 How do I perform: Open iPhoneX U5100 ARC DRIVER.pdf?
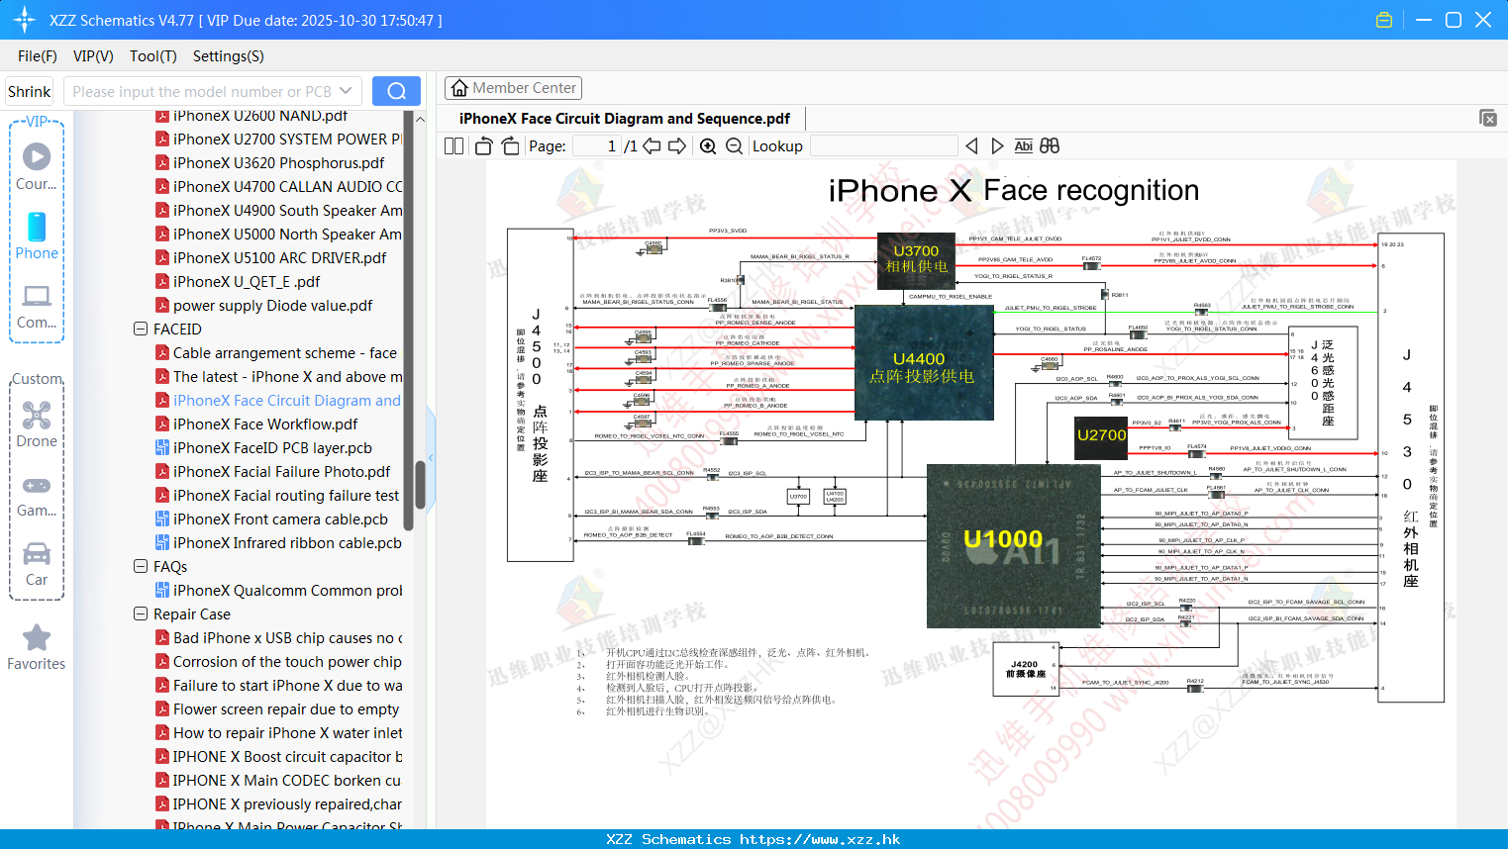coord(270,258)
